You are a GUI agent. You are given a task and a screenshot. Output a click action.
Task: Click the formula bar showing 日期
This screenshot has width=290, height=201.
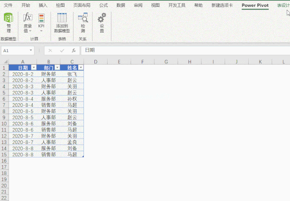182,50
